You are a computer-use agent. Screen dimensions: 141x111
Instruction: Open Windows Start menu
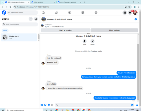[x=3, y=110]
